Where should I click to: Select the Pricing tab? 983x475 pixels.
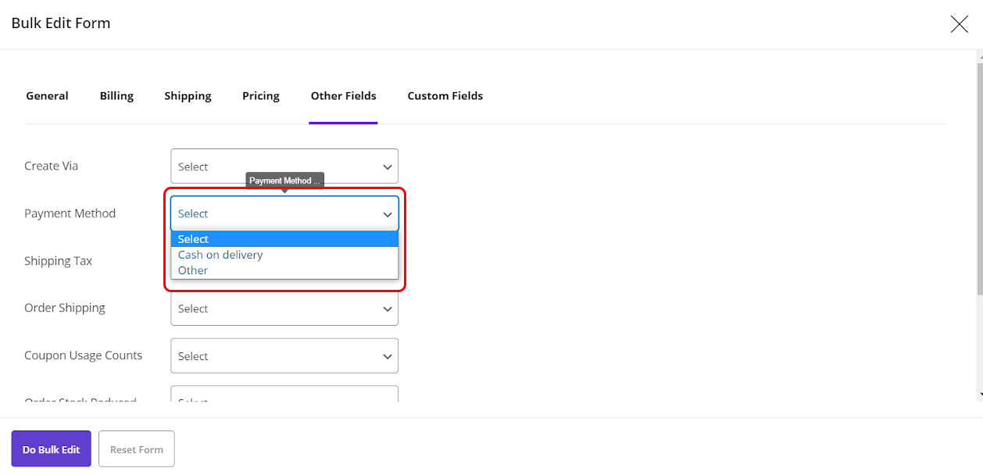(x=261, y=96)
